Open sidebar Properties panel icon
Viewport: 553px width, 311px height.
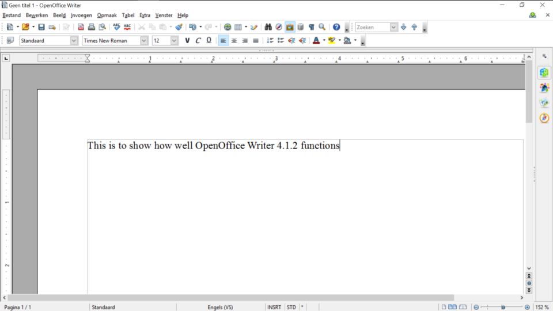[x=544, y=73]
